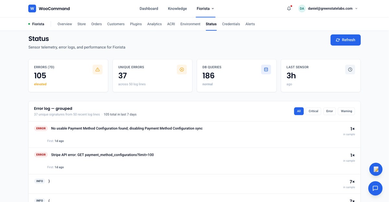
Task: Open the Credentials tab
Action: pyautogui.click(x=231, y=24)
